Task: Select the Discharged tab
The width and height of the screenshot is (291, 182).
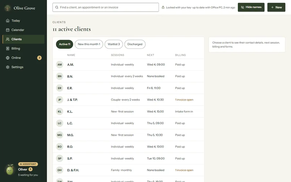Action: tap(135, 44)
